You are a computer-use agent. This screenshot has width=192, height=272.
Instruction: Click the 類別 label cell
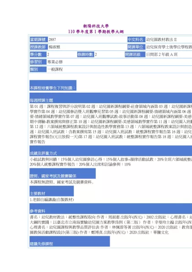(38, 69)
